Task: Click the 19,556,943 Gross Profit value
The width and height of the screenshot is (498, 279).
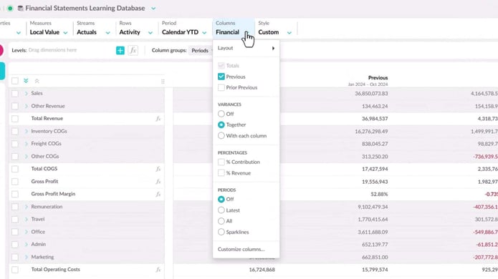Action: [375, 182]
